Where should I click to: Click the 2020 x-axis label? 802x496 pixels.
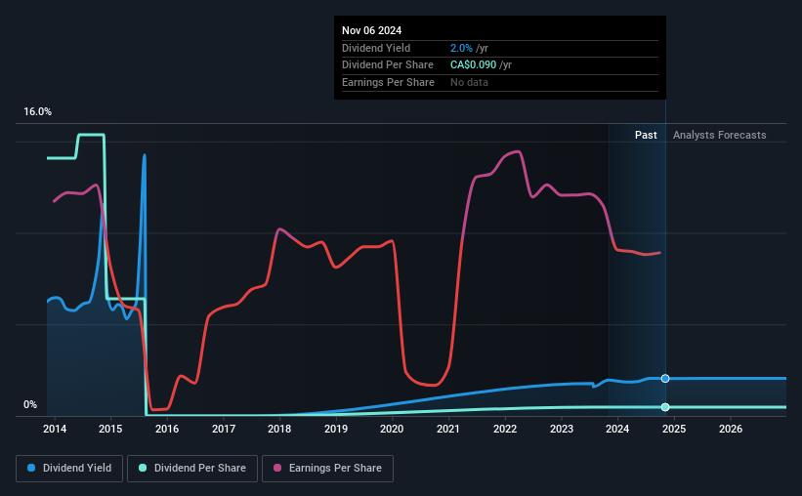click(x=392, y=429)
